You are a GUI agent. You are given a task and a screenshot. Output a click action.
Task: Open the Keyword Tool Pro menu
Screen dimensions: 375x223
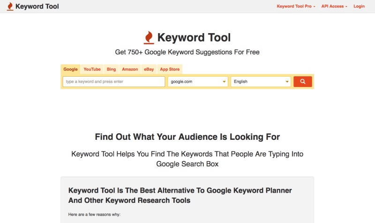(x=296, y=6)
